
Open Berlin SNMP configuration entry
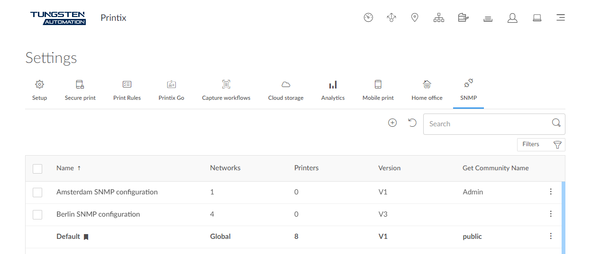click(x=98, y=214)
